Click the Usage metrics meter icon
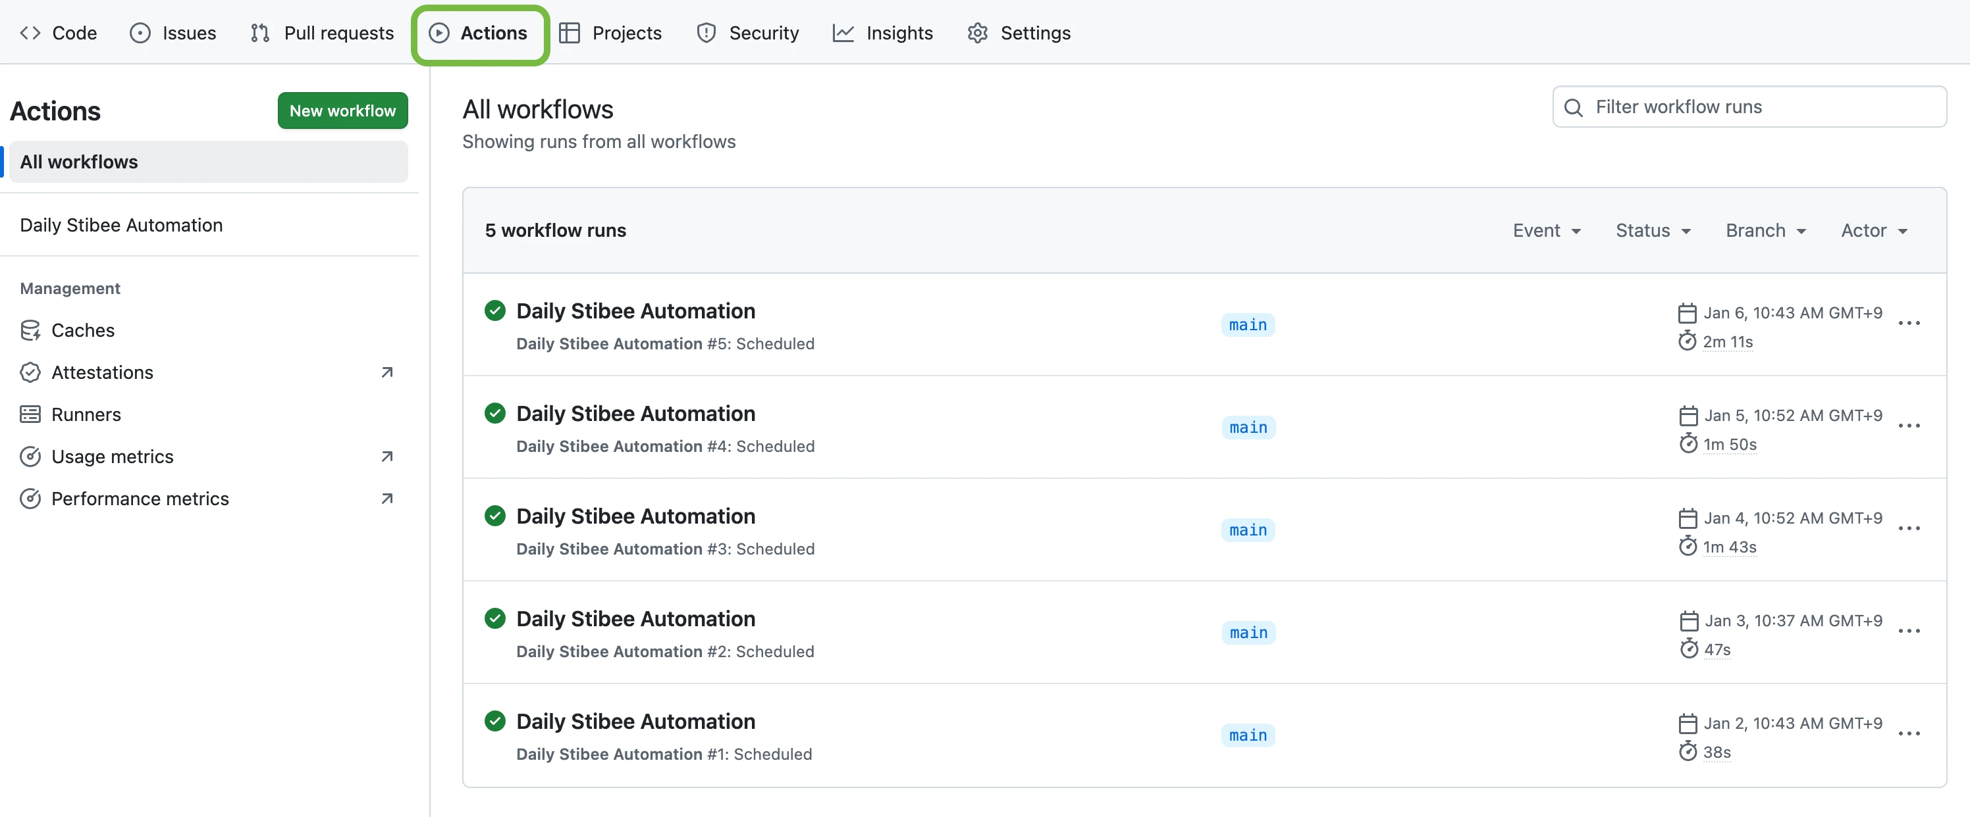 [30, 457]
